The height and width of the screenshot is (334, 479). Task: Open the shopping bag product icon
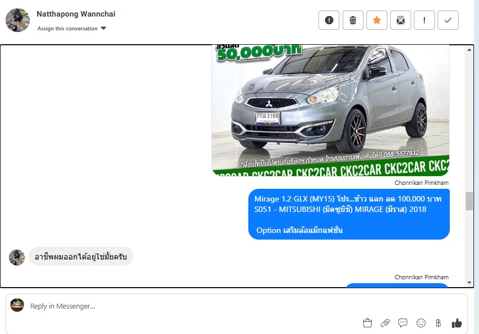tap(368, 323)
